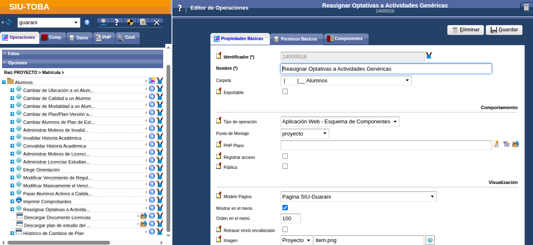
Task: Click the yellow-black crash test icon
Action: pyautogui.click(x=130, y=22)
